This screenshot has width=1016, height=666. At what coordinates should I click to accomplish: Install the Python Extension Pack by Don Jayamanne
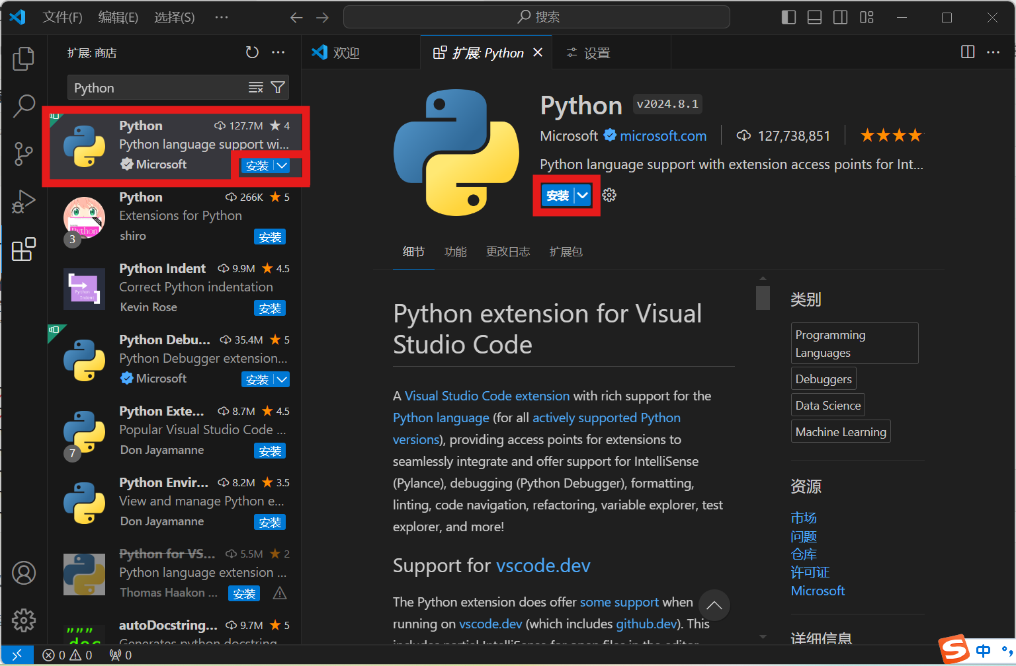270,451
